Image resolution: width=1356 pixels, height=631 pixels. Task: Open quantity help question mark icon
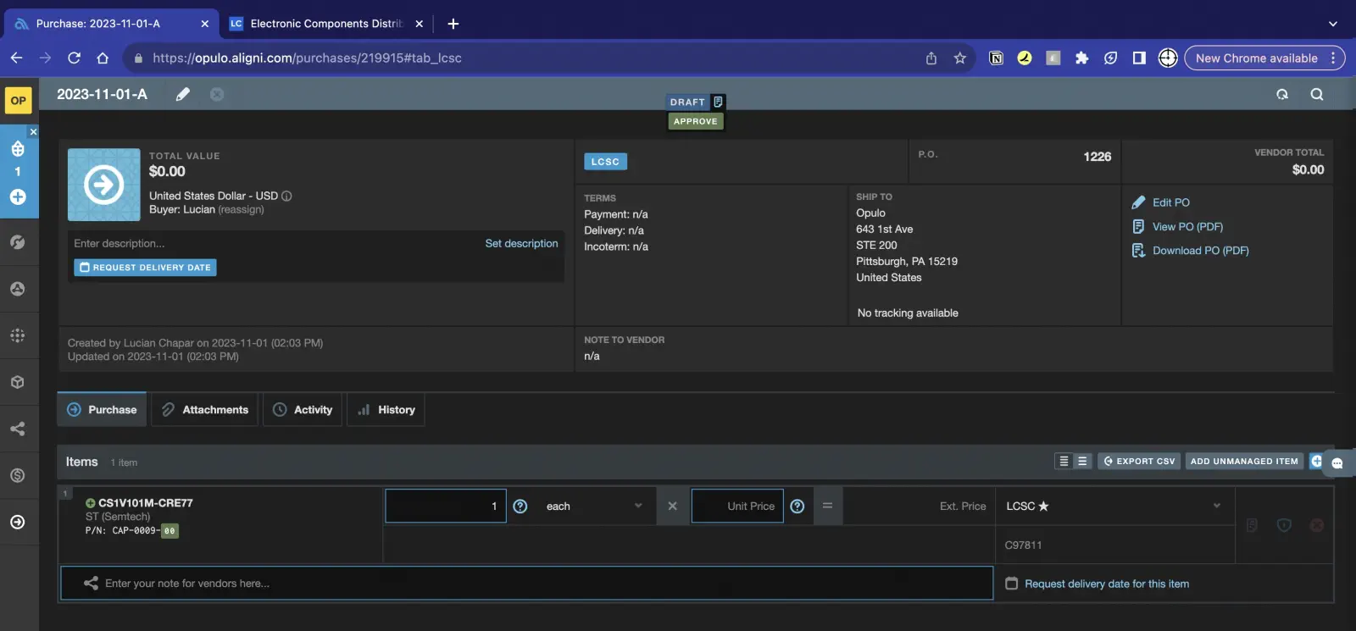(x=520, y=506)
